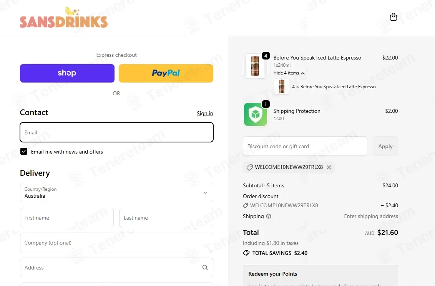Click the Shipping Protection shield icon

pos(255,114)
